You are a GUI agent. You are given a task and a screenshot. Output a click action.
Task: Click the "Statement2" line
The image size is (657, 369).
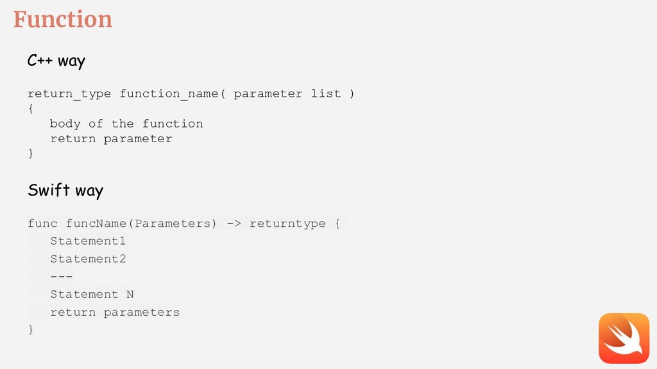click(x=88, y=259)
